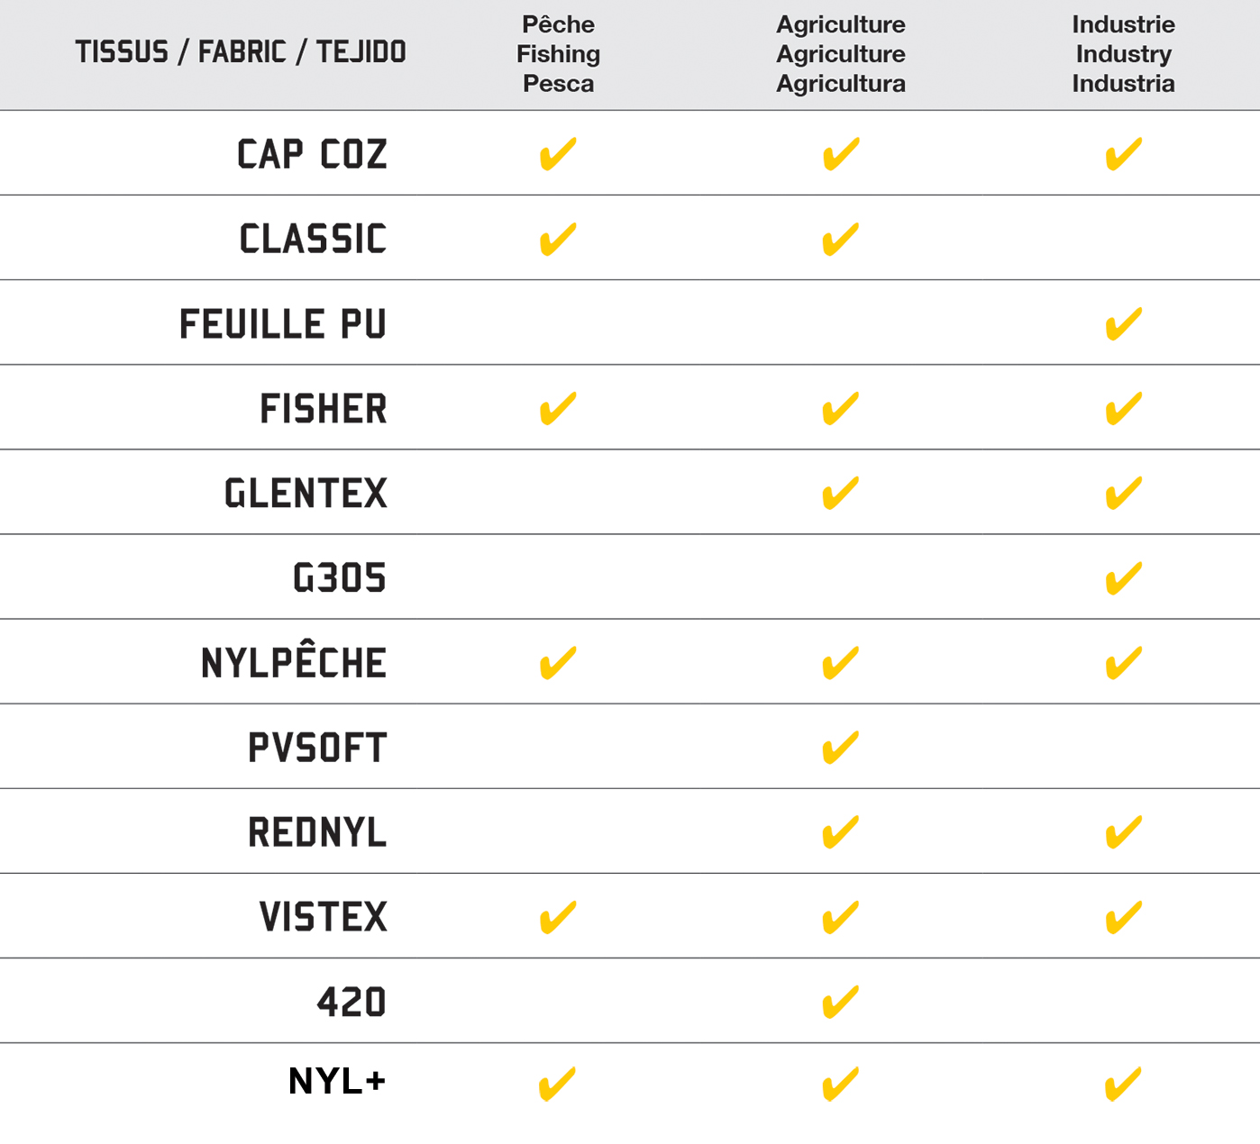Click the CAP COZ fabric name
The image size is (1260, 1144).
click(312, 154)
